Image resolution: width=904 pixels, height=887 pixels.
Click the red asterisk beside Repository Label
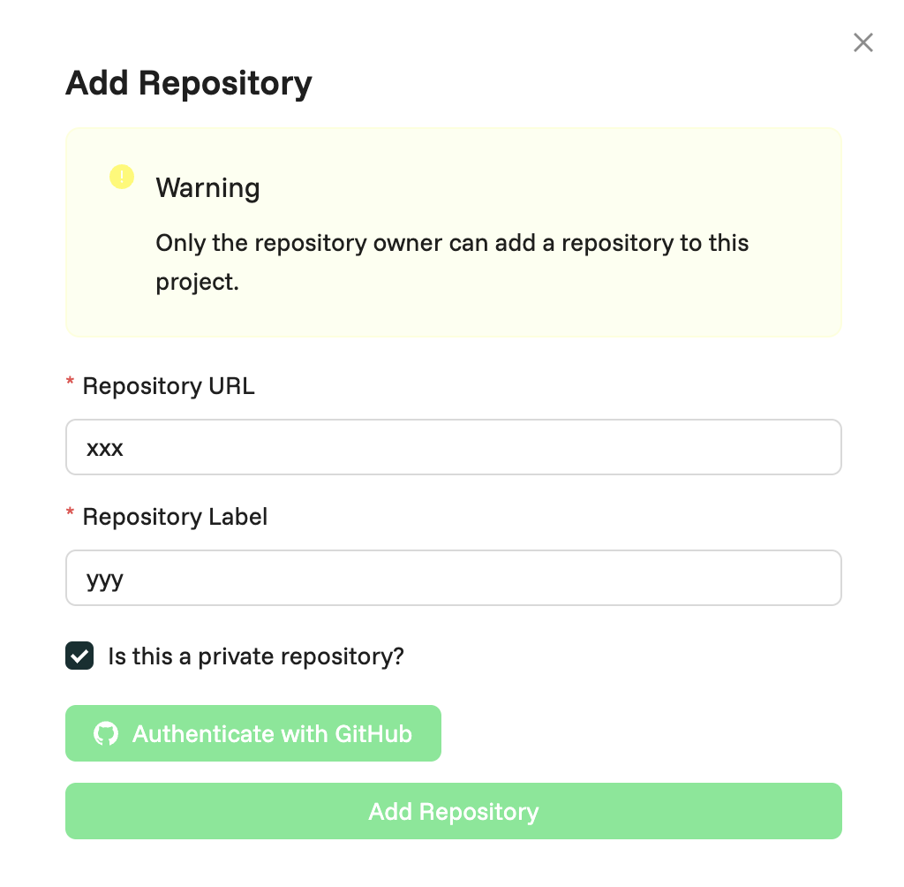tap(71, 513)
